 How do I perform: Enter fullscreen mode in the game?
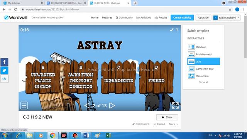pos(175,105)
